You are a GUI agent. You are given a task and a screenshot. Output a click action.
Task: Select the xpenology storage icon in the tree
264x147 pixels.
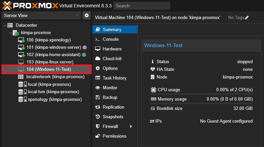(x=21, y=99)
